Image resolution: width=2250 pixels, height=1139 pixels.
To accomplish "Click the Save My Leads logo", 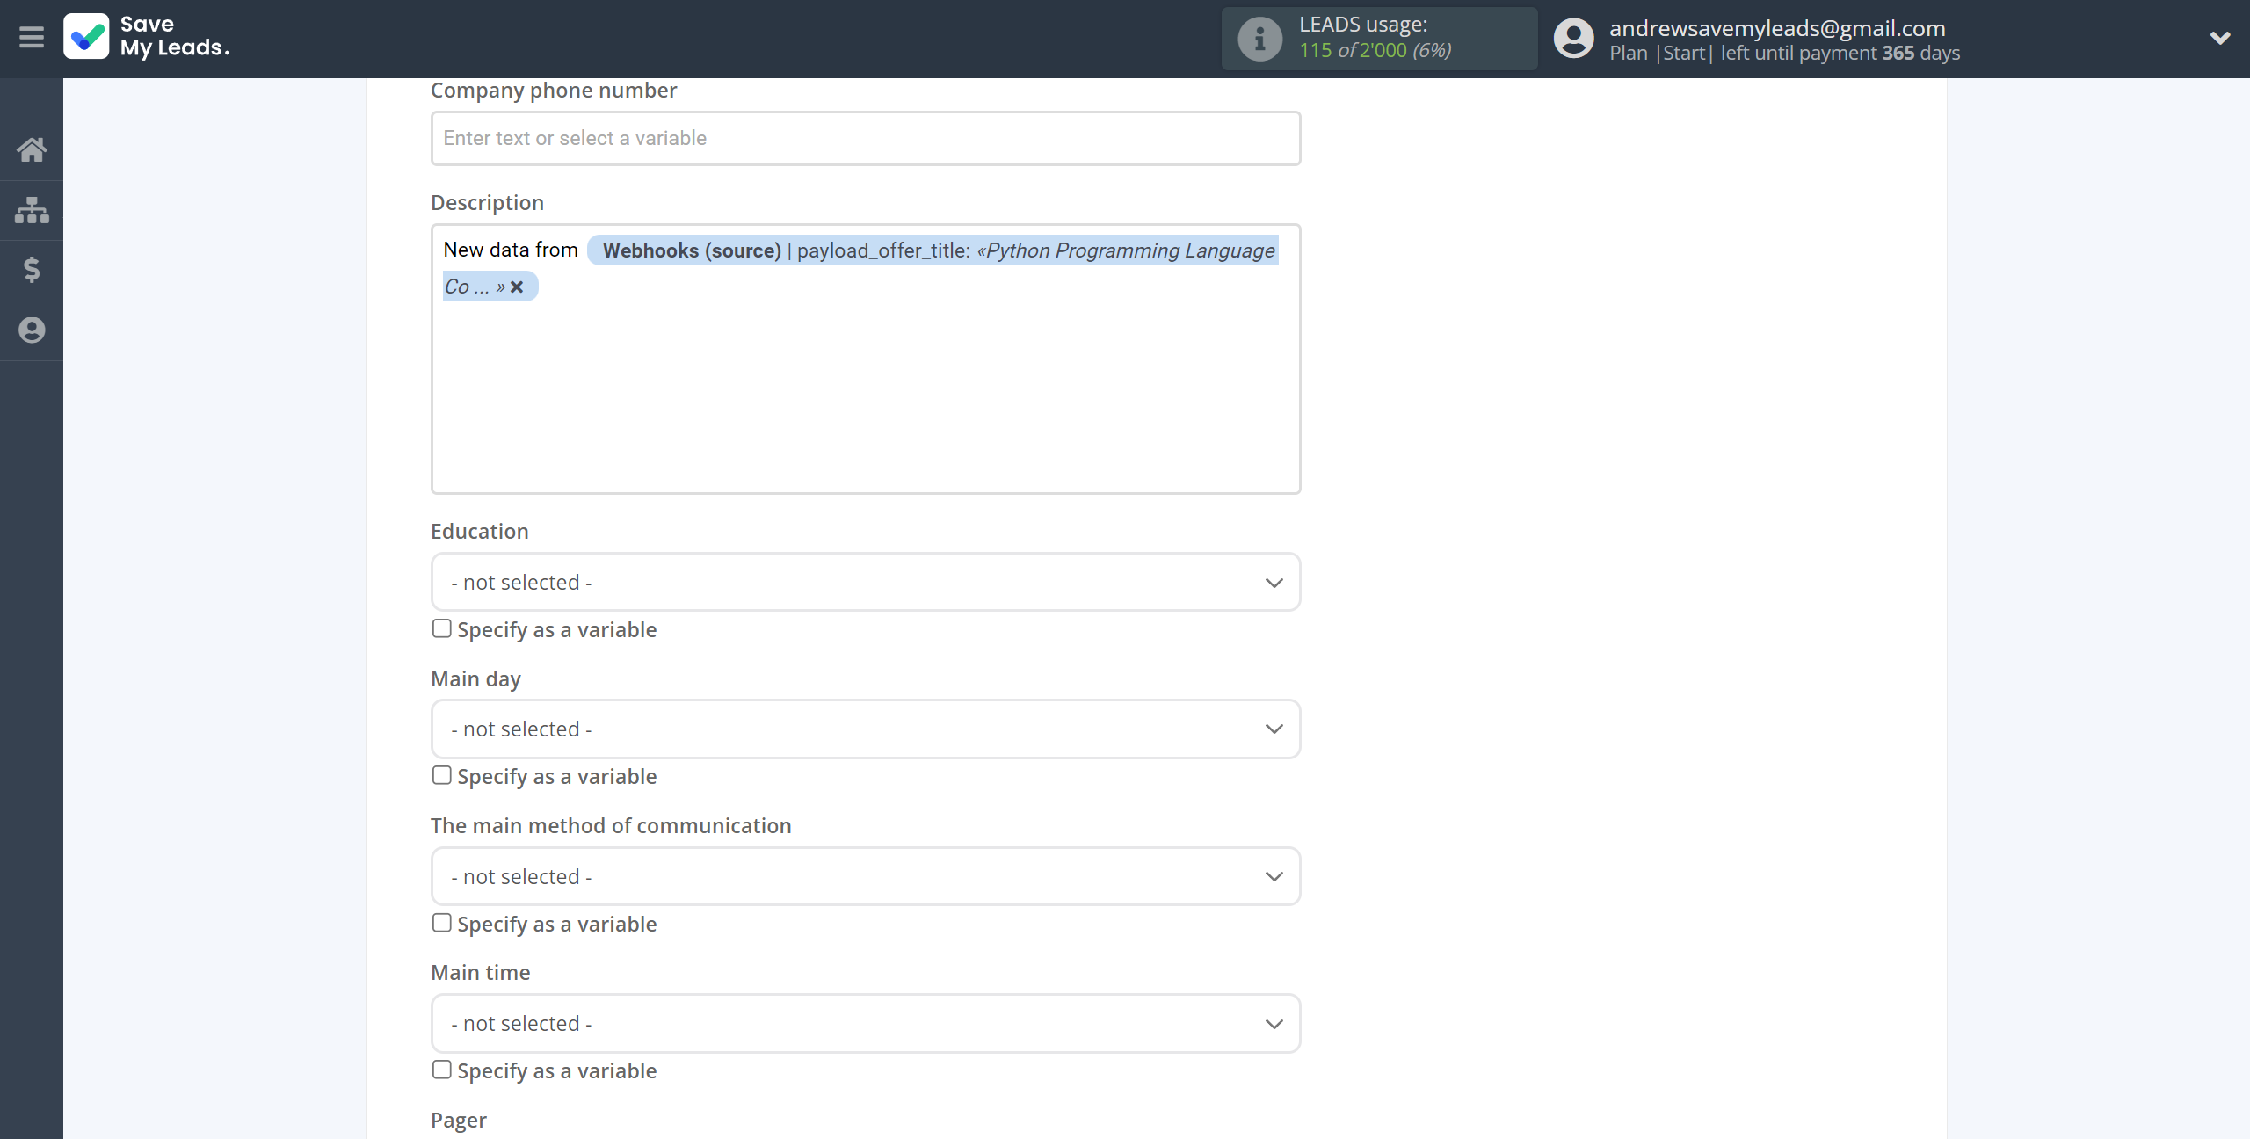I will pyautogui.click(x=147, y=36).
